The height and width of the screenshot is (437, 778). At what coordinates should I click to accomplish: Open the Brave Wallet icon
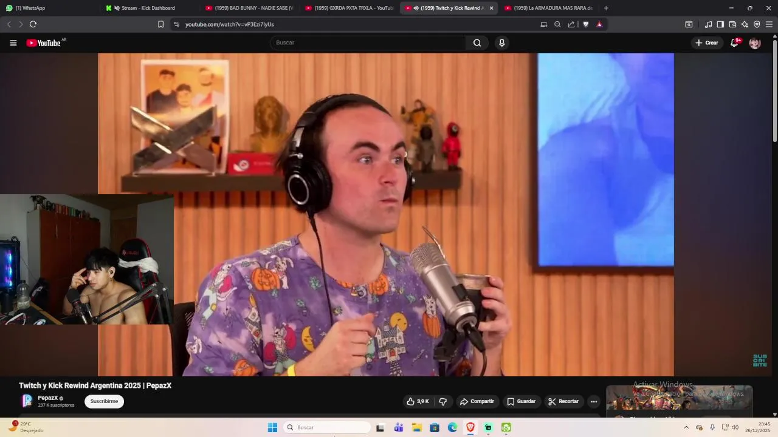tap(732, 24)
